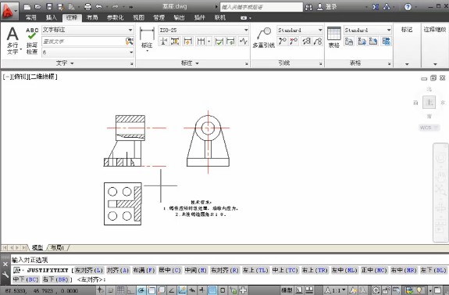Select the Multileader (多重引线) tool
The image size is (449, 295).
point(264,38)
